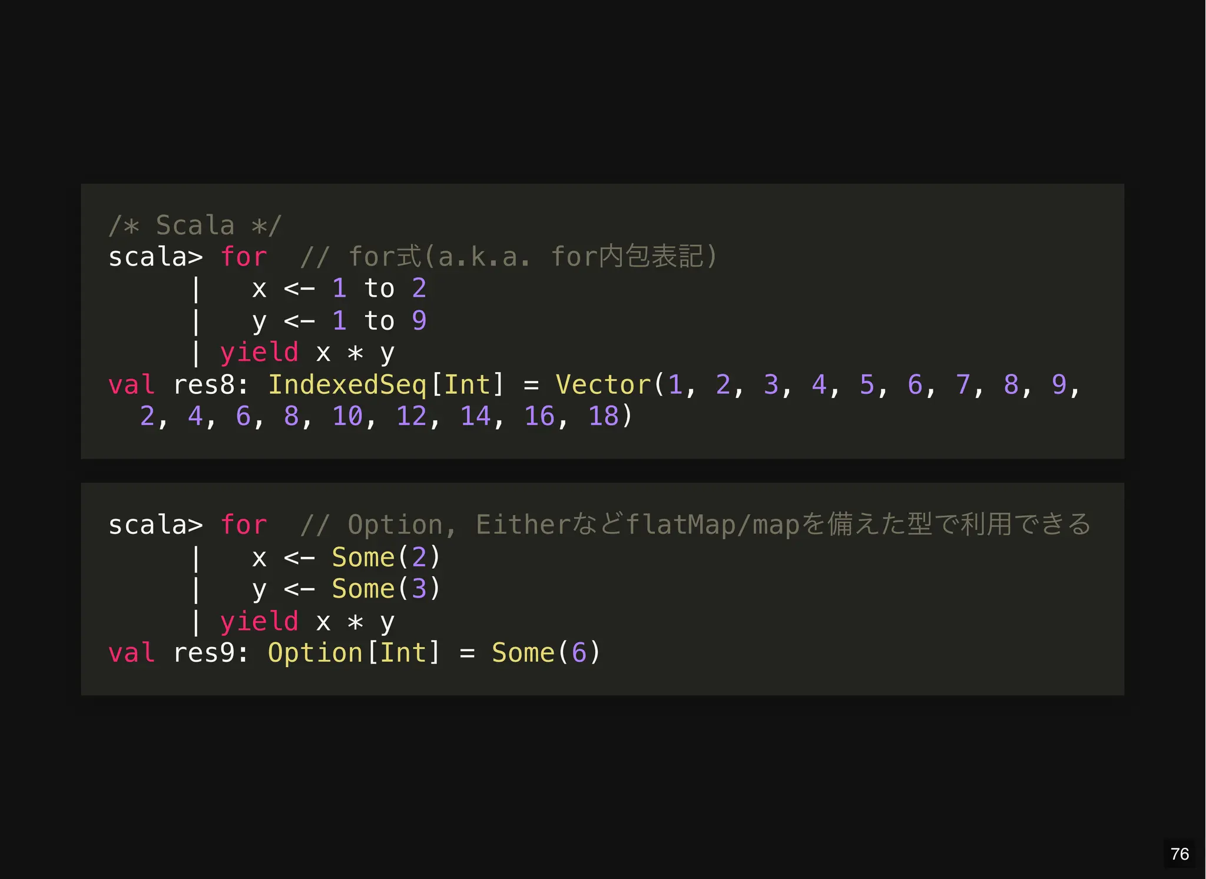This screenshot has width=1206, height=879.
Task: Click the 'res8:' identifier
Action: [x=211, y=384]
